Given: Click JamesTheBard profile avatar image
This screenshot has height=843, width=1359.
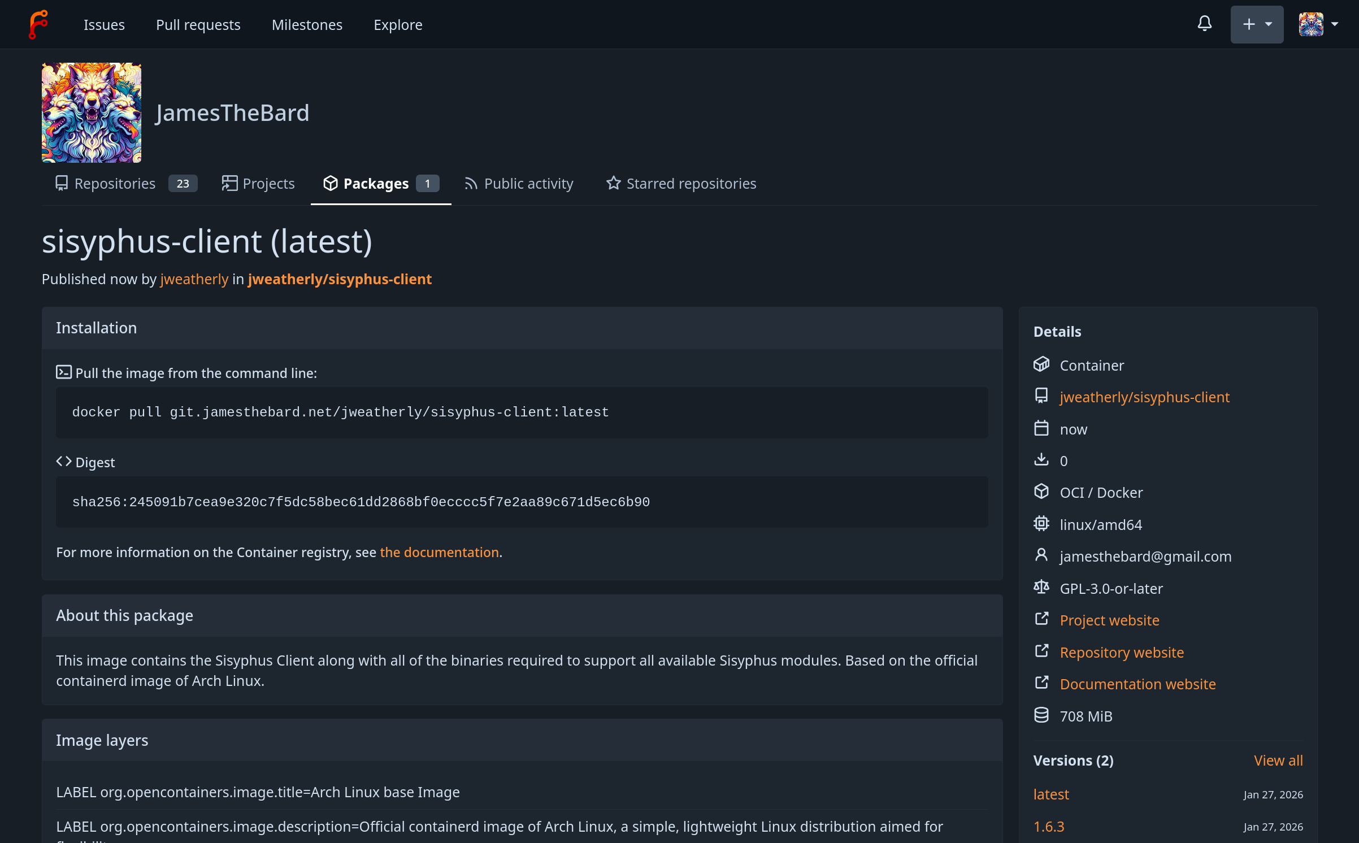Looking at the screenshot, I should tap(92, 112).
